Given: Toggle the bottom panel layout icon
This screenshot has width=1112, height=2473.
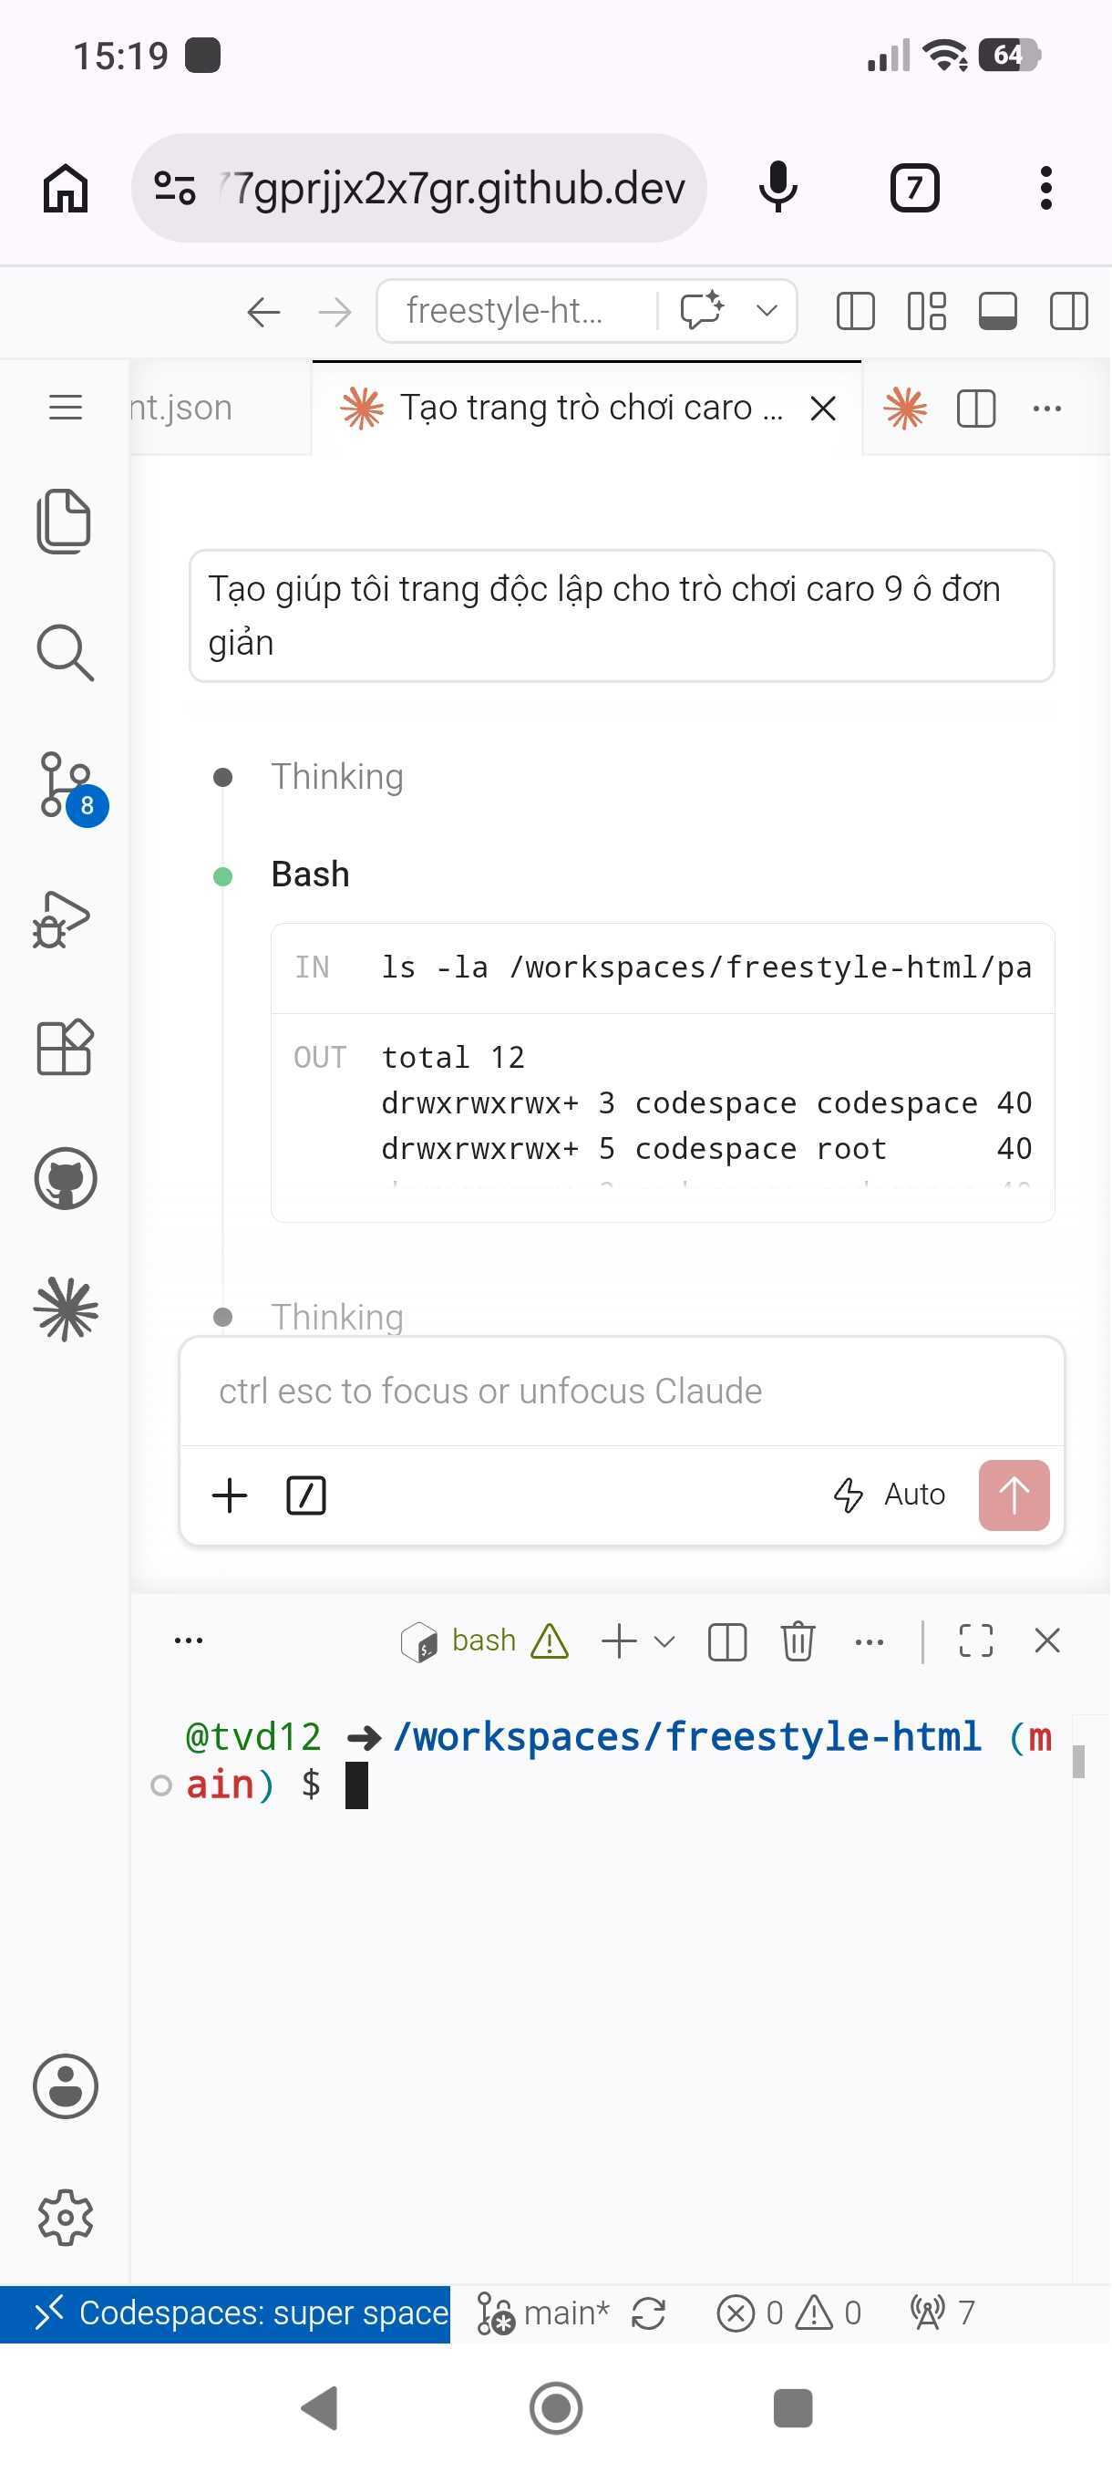Looking at the screenshot, I should 997,311.
